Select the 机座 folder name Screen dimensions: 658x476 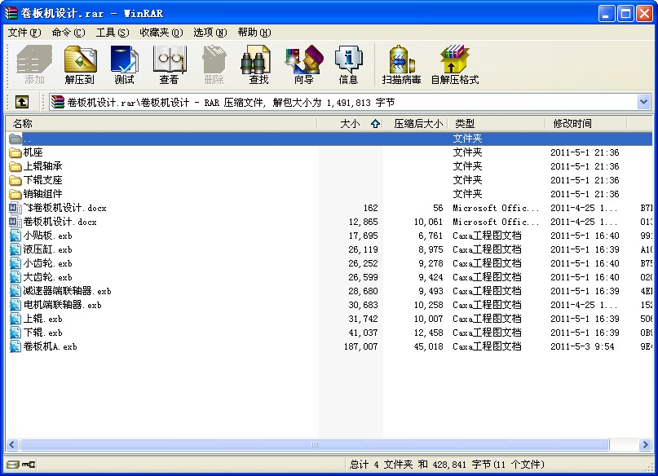click(33, 152)
